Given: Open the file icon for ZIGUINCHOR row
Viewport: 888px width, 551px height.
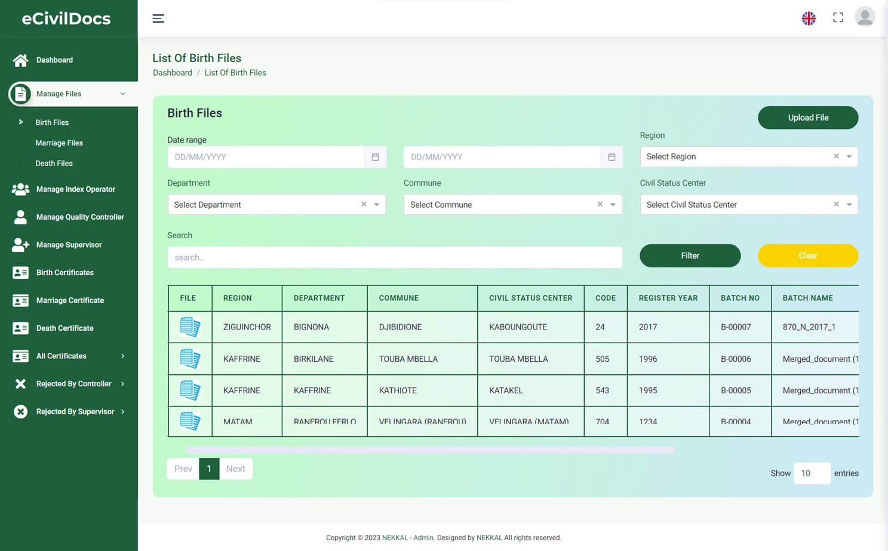Looking at the screenshot, I should [x=189, y=327].
